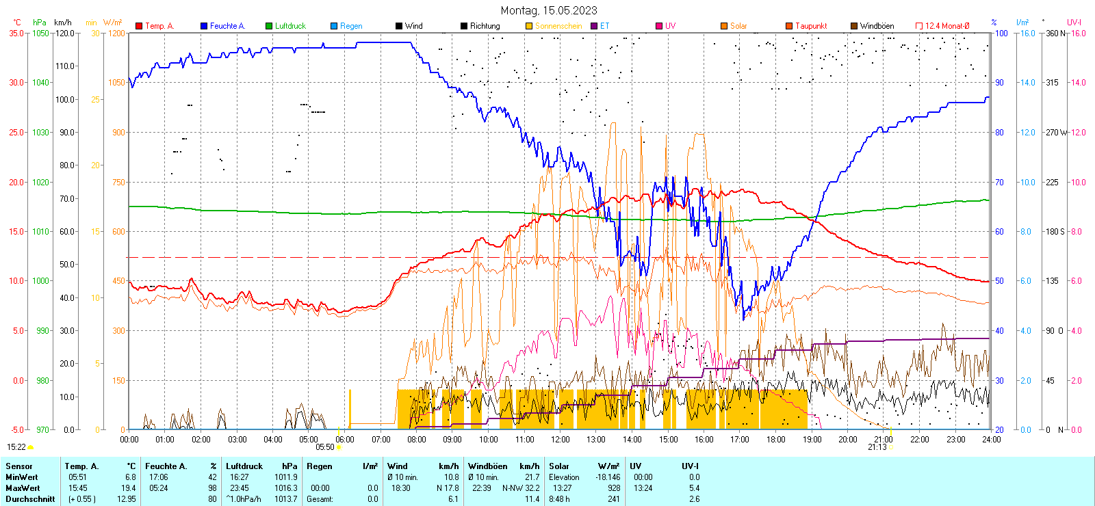
Task: Click the Durchschnitt row label
Action: (x=30, y=499)
